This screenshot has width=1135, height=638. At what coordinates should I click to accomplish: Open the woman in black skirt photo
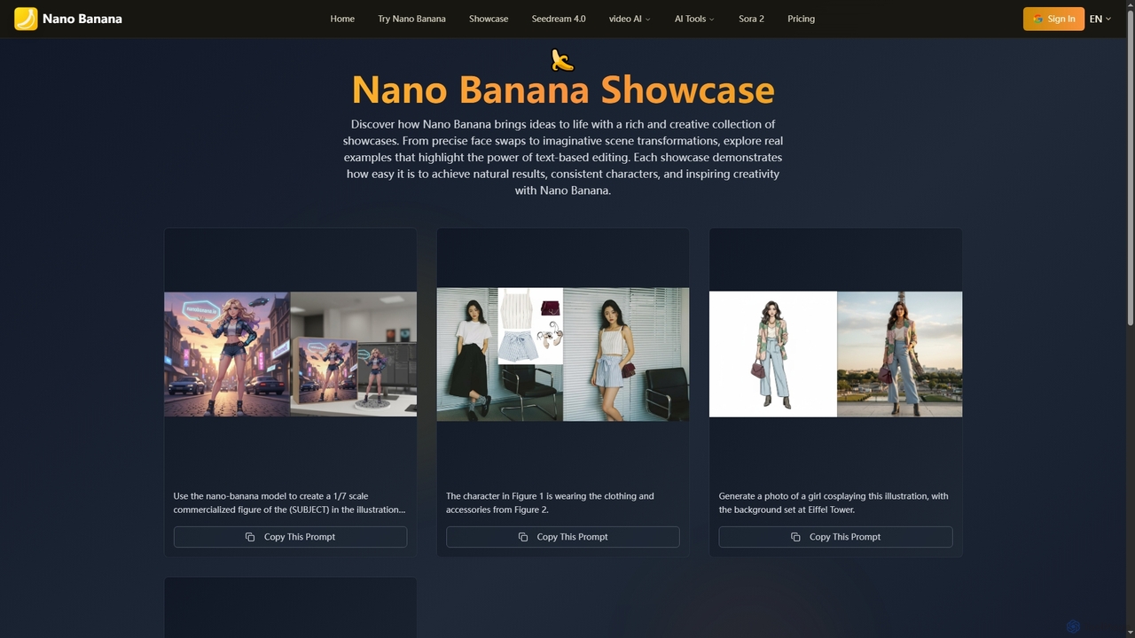(467, 354)
